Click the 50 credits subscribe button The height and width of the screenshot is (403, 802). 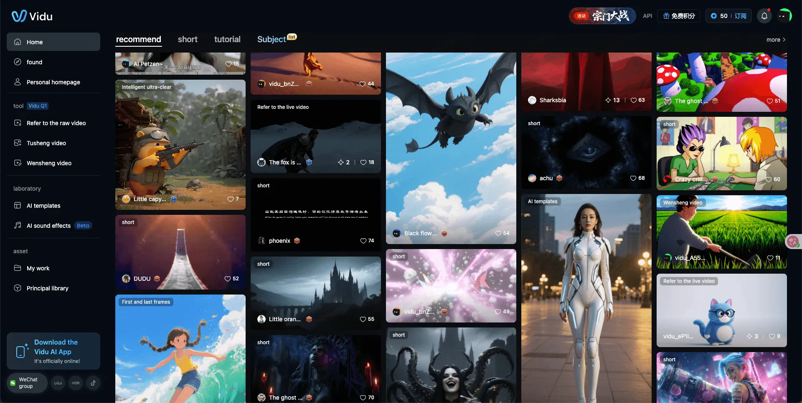point(729,16)
